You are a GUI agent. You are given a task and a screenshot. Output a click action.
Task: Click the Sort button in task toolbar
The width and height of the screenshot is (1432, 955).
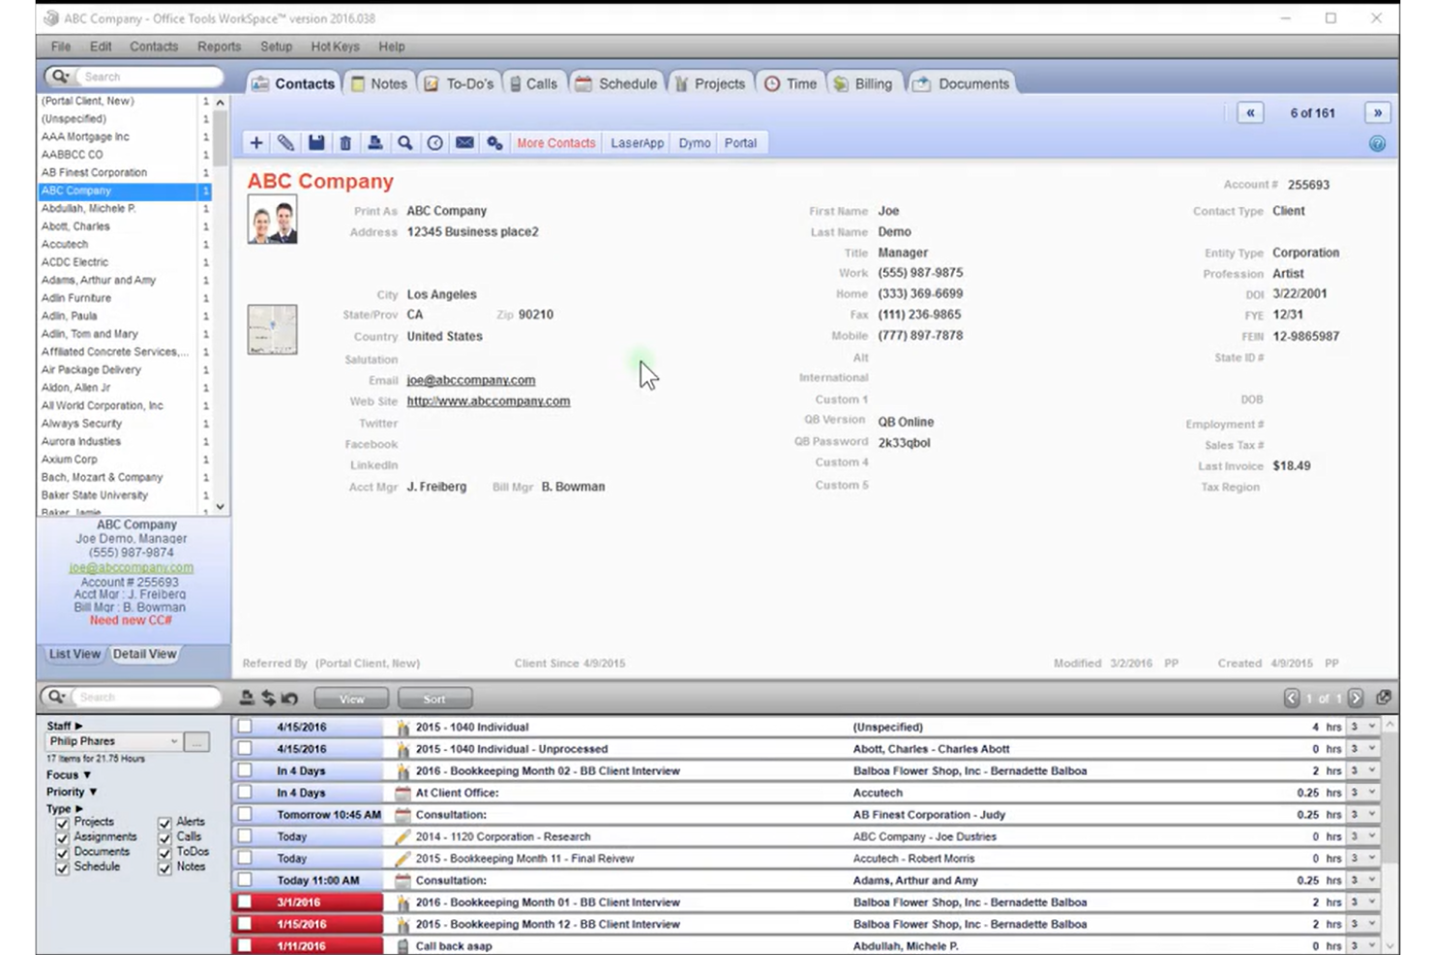434,699
